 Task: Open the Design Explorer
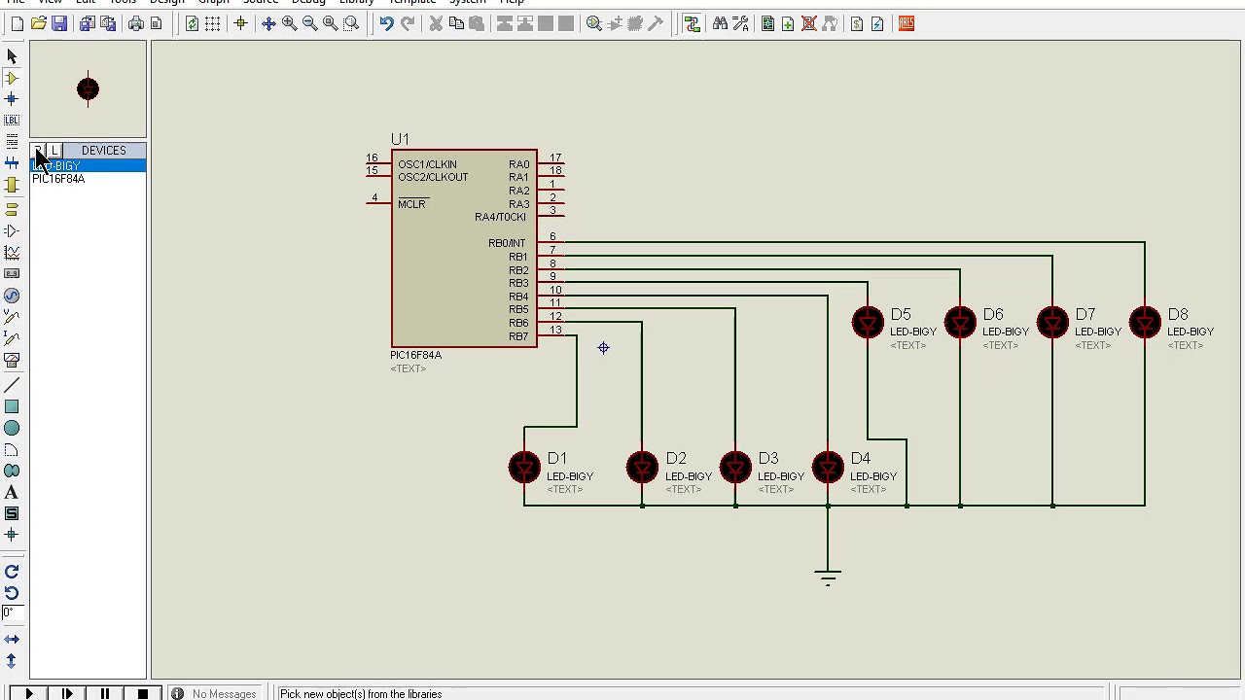click(767, 23)
